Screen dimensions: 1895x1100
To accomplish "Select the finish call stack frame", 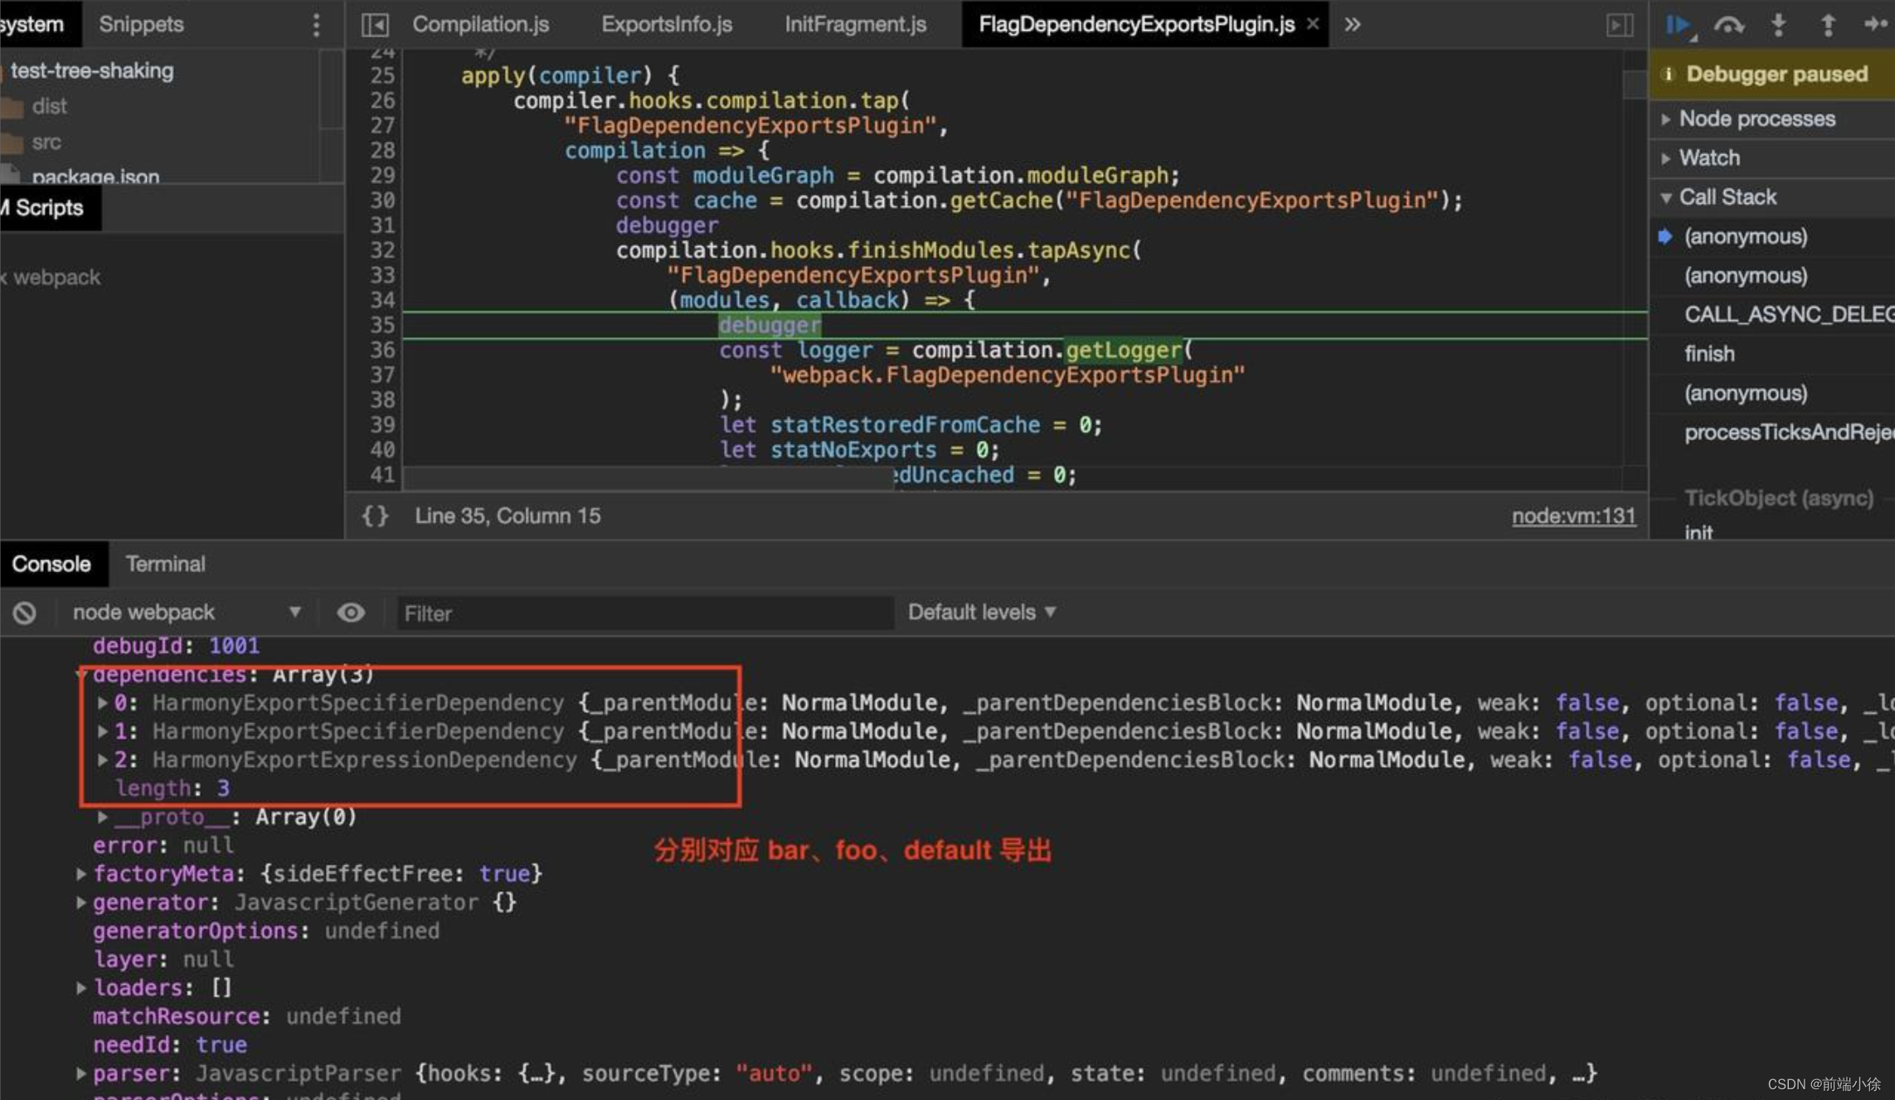I will [1709, 354].
